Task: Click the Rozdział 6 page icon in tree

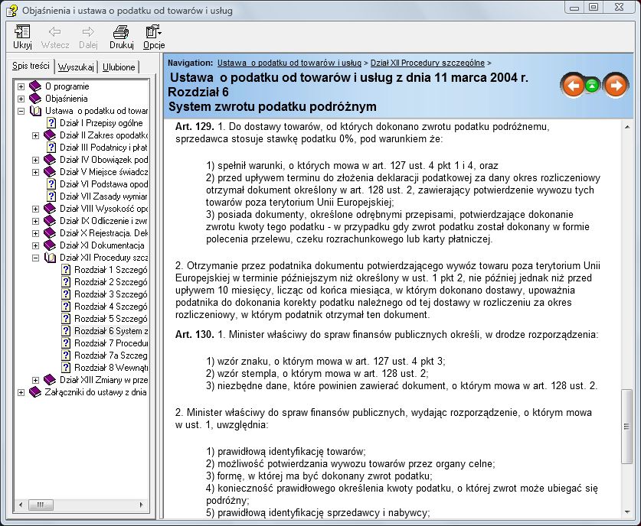Action: [65, 331]
